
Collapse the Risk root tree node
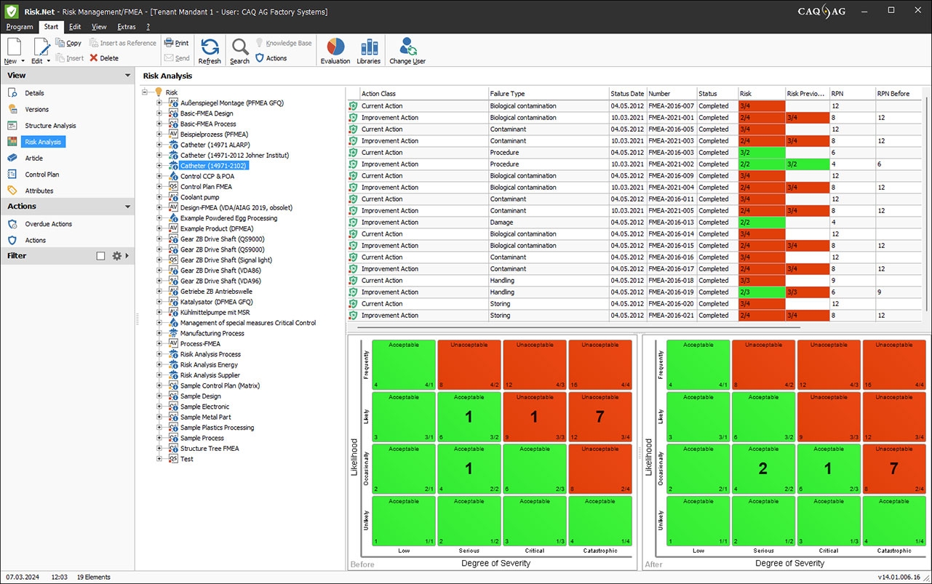tap(146, 92)
